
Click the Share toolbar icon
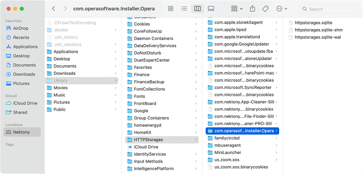[x=252, y=9]
